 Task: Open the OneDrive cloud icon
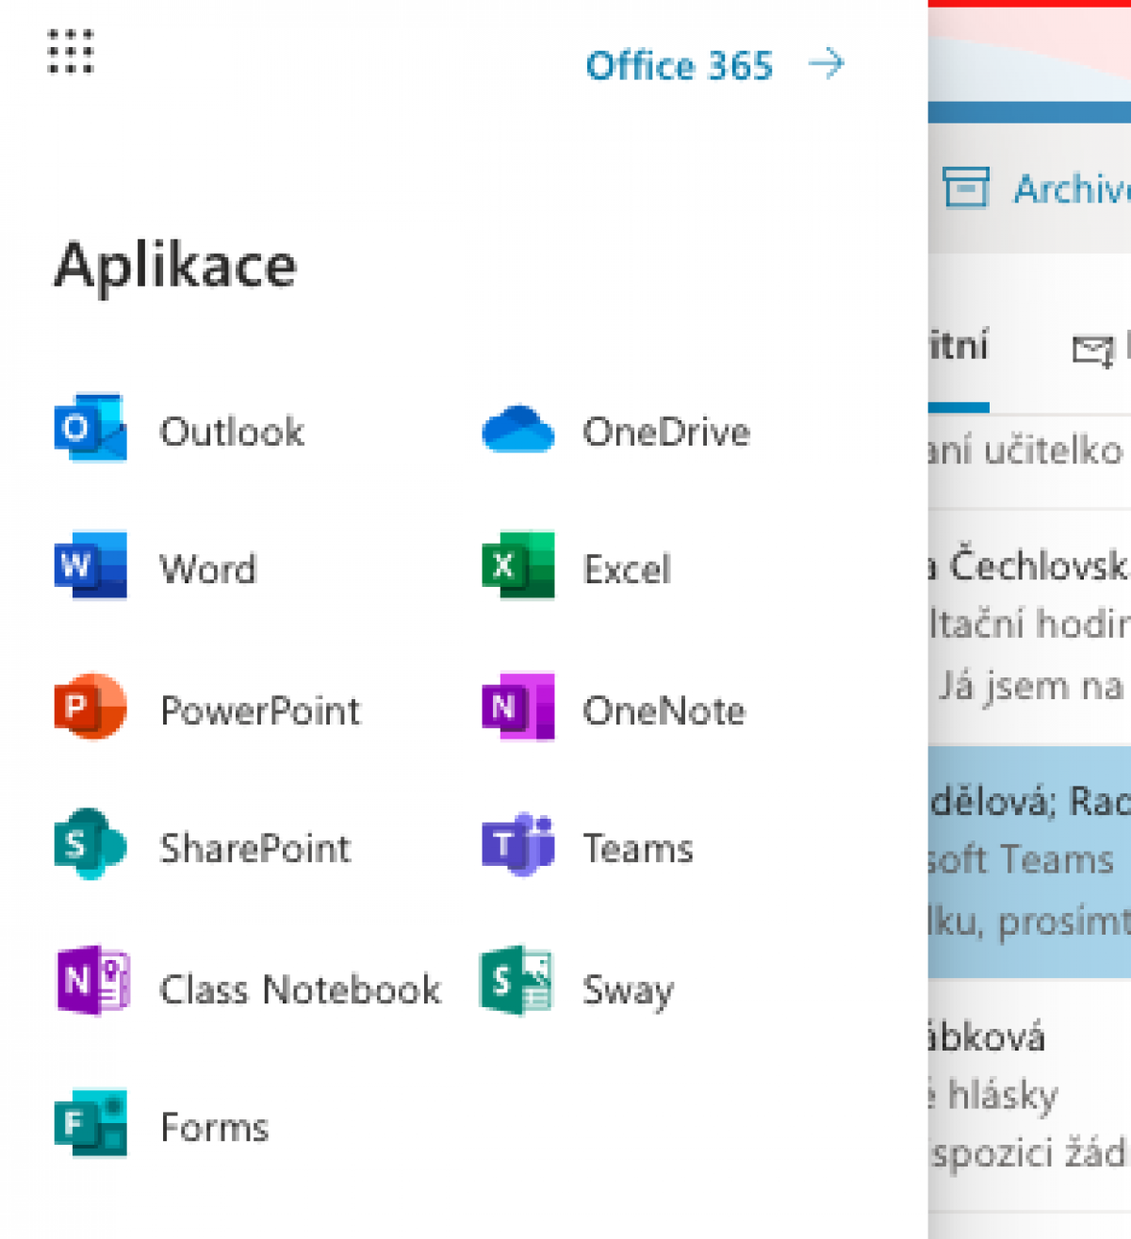517,430
